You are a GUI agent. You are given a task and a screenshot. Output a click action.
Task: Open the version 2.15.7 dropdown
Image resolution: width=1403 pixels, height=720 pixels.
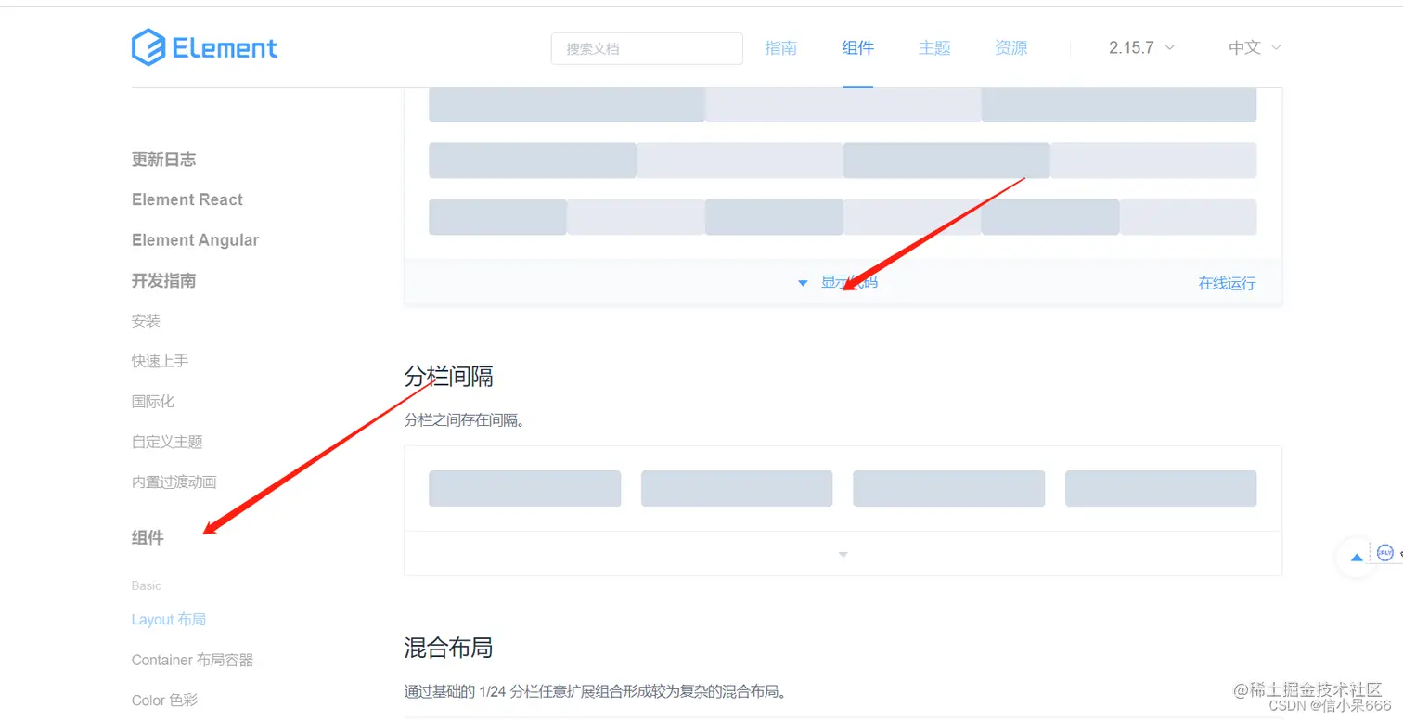tap(1139, 47)
